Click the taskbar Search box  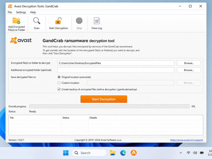[89, 153]
